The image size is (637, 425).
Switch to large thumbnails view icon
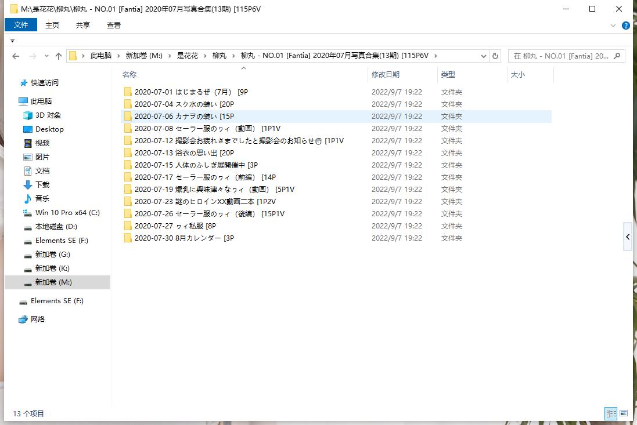tap(624, 413)
